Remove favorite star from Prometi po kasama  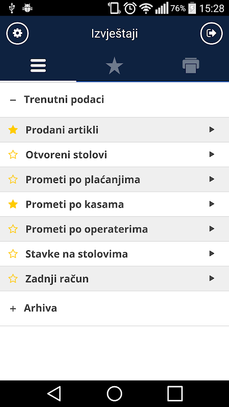(x=13, y=204)
